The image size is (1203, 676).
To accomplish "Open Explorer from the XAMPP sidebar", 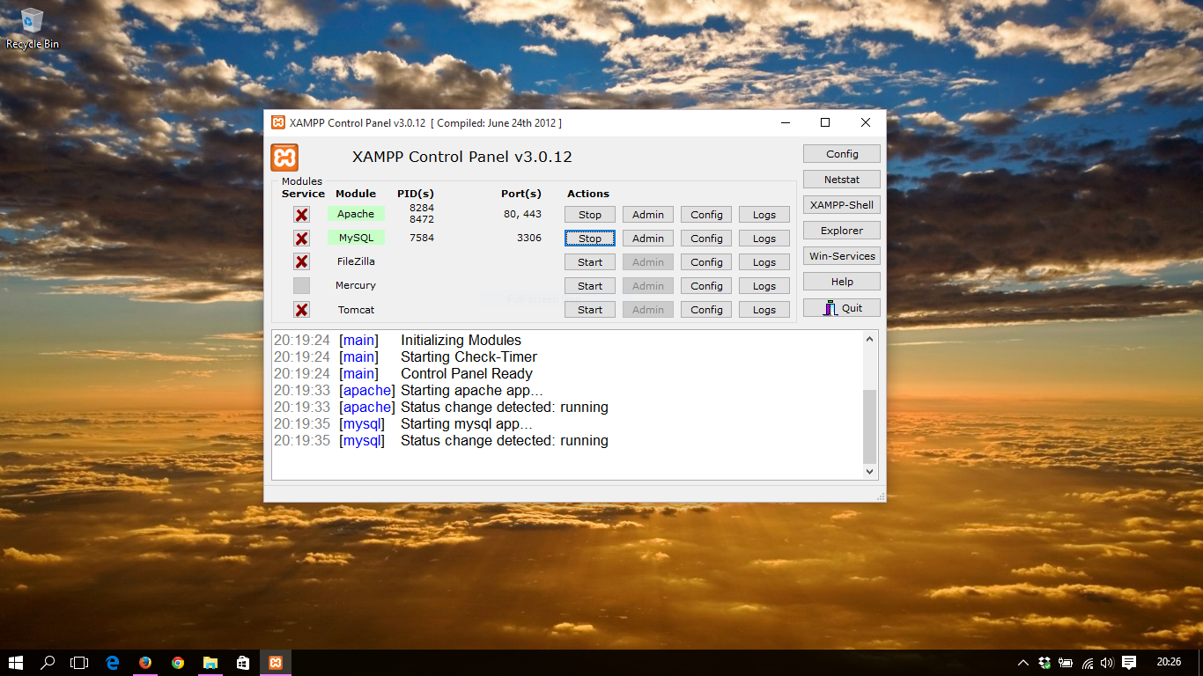I will [842, 231].
